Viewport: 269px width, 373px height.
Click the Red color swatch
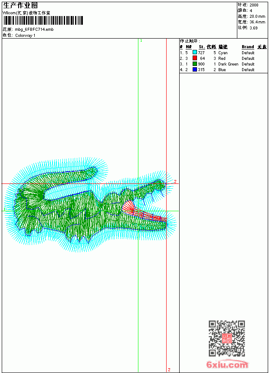195,58
